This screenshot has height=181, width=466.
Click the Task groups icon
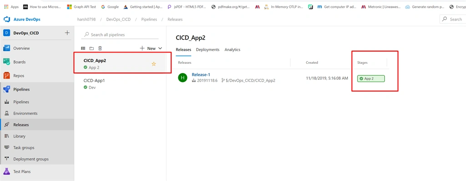pos(7,148)
